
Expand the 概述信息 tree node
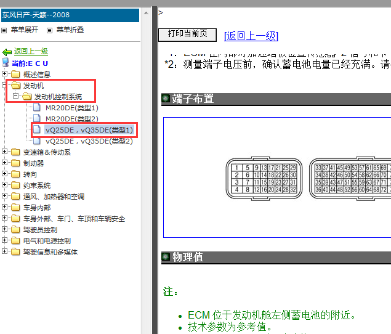pos(4,73)
